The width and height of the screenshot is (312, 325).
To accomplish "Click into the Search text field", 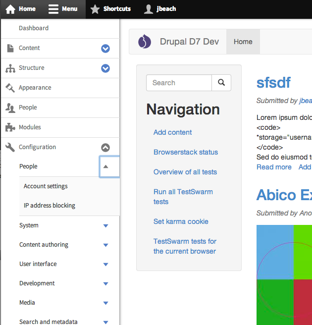I will coord(179,83).
